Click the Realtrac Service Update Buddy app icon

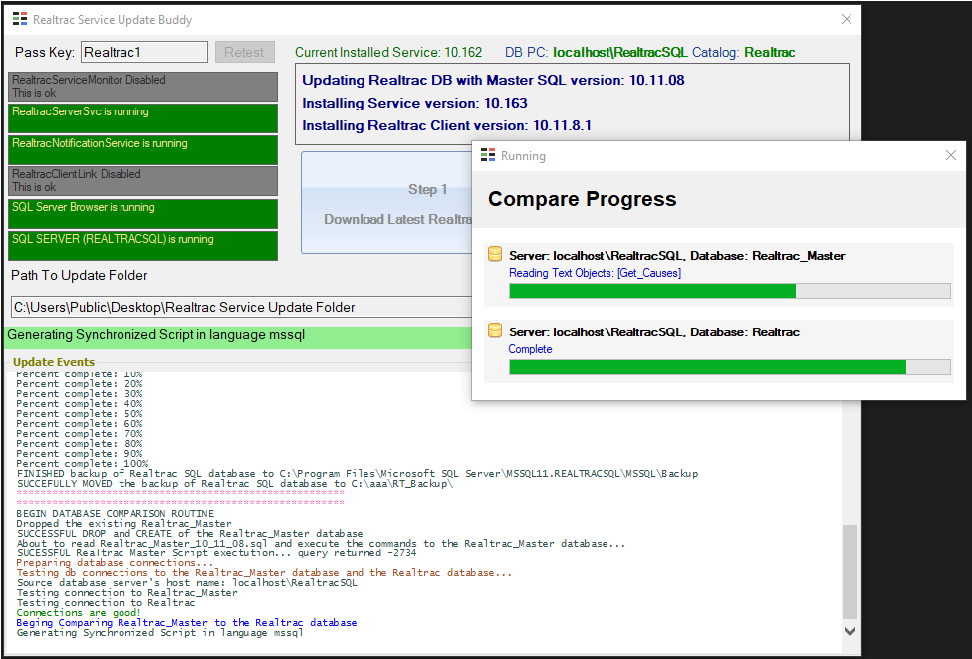tap(20, 19)
